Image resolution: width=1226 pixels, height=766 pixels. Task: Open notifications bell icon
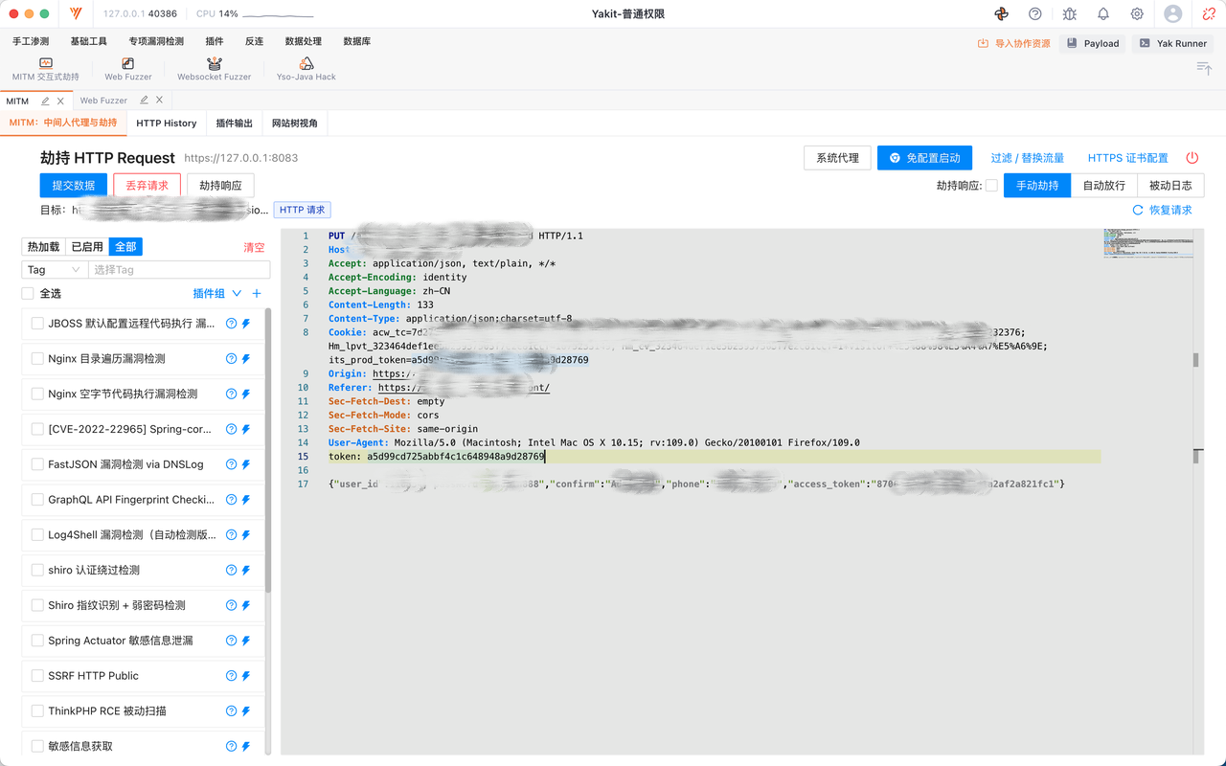tap(1103, 14)
